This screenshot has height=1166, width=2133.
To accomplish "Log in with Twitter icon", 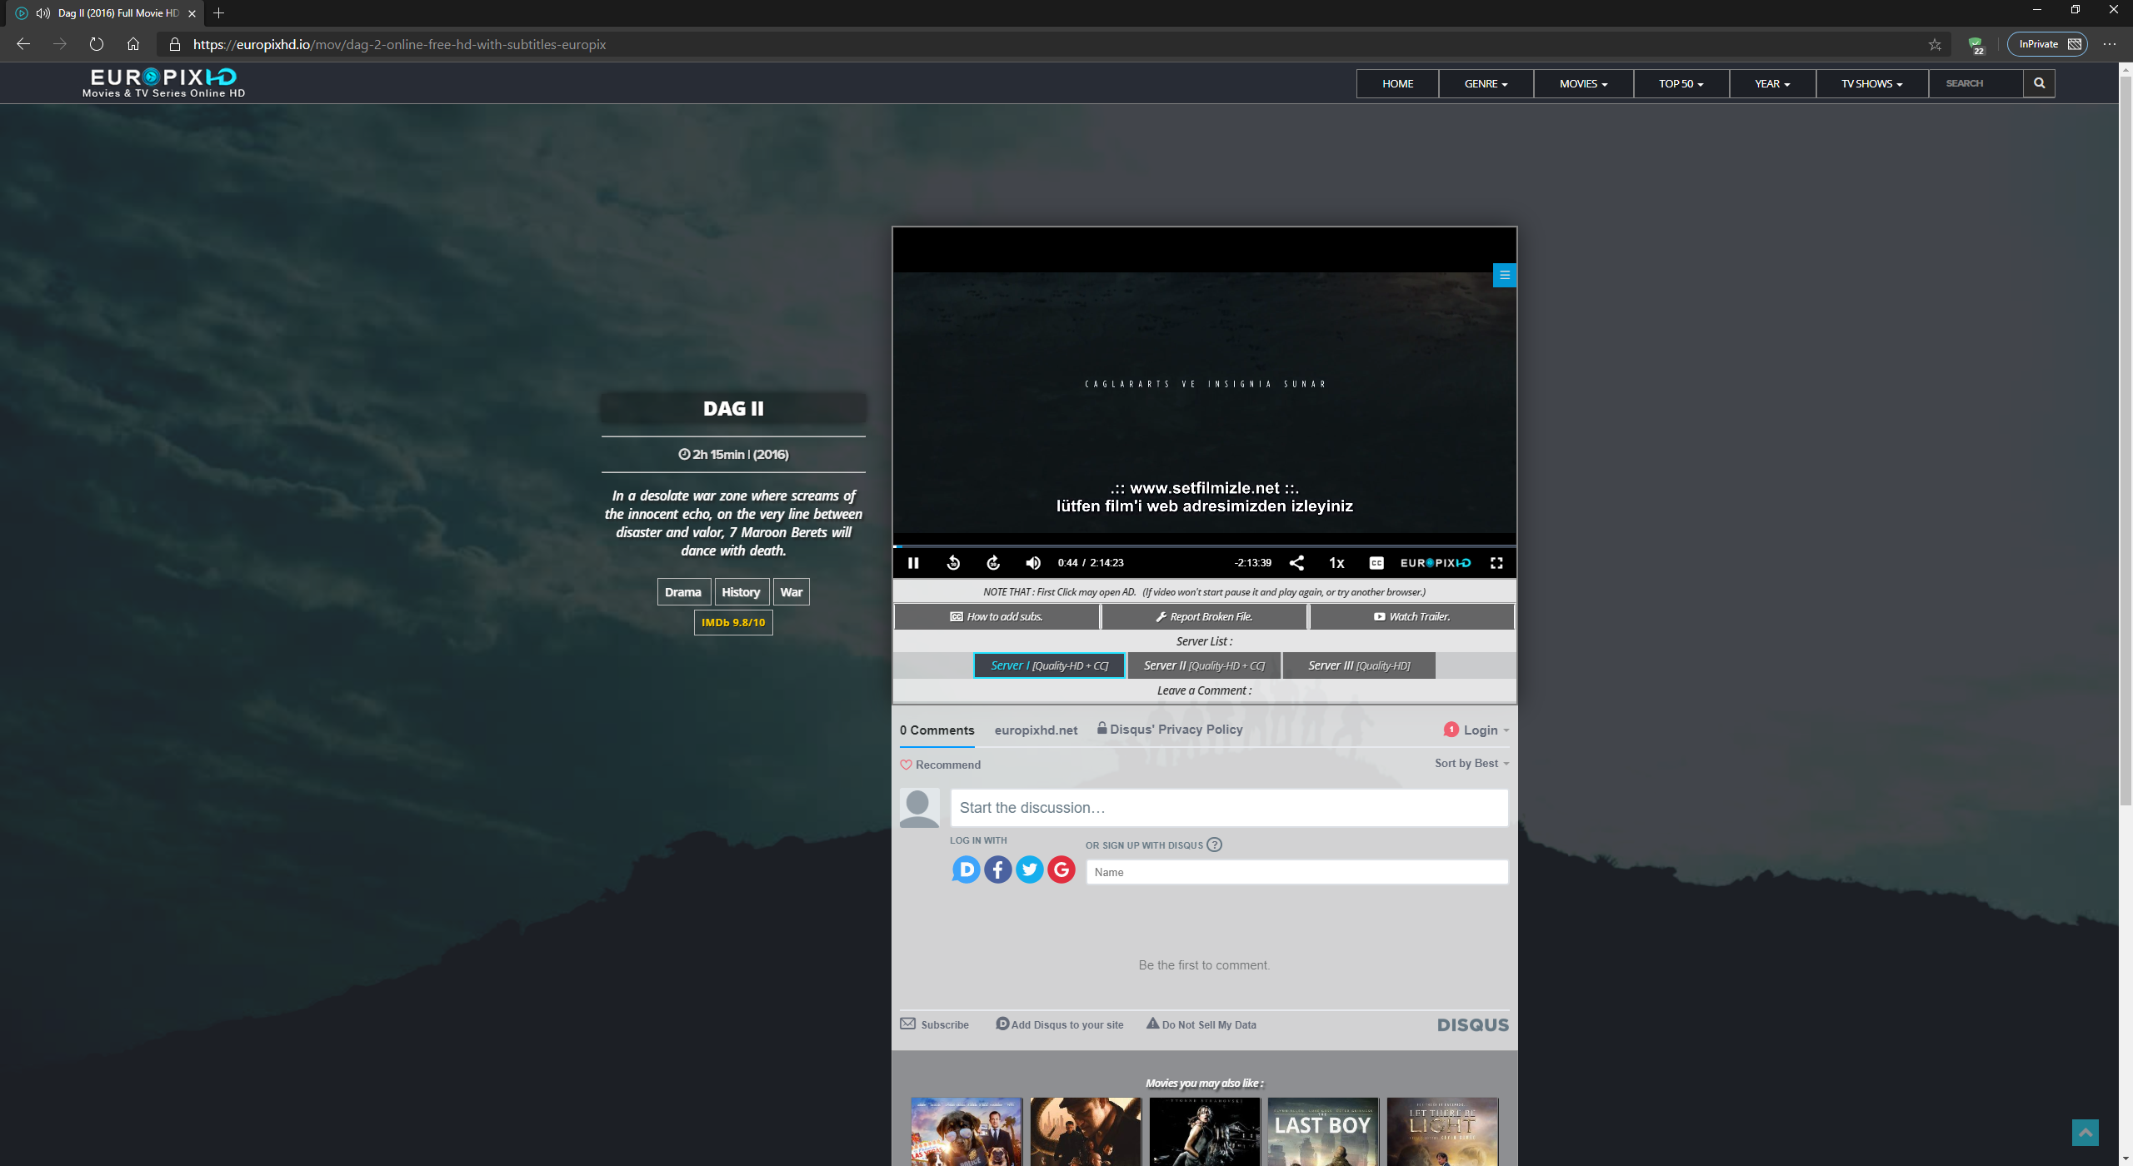I will click(1030, 870).
